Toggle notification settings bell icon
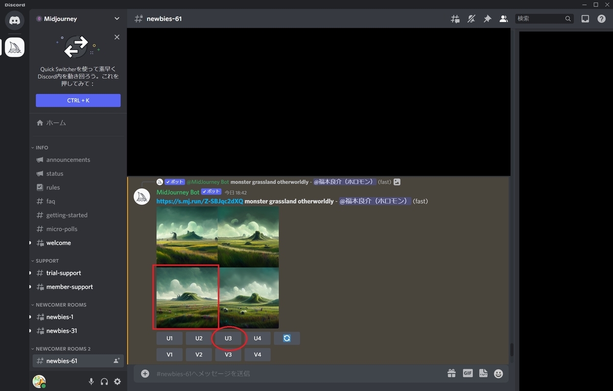 point(471,19)
